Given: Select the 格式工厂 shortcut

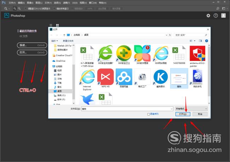Looking at the screenshot, I should [142, 78].
